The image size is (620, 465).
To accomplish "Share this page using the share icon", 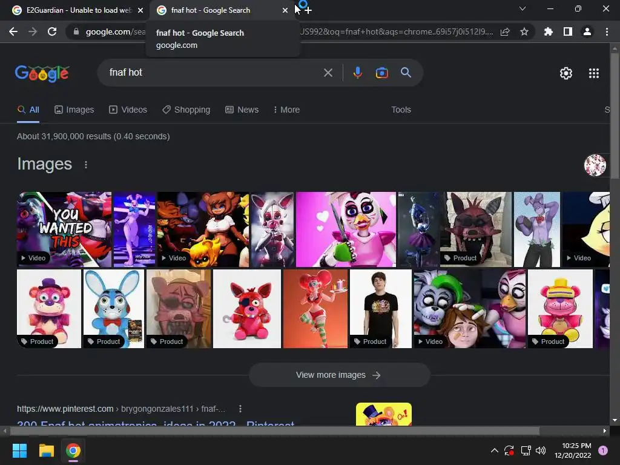I will tap(505, 31).
